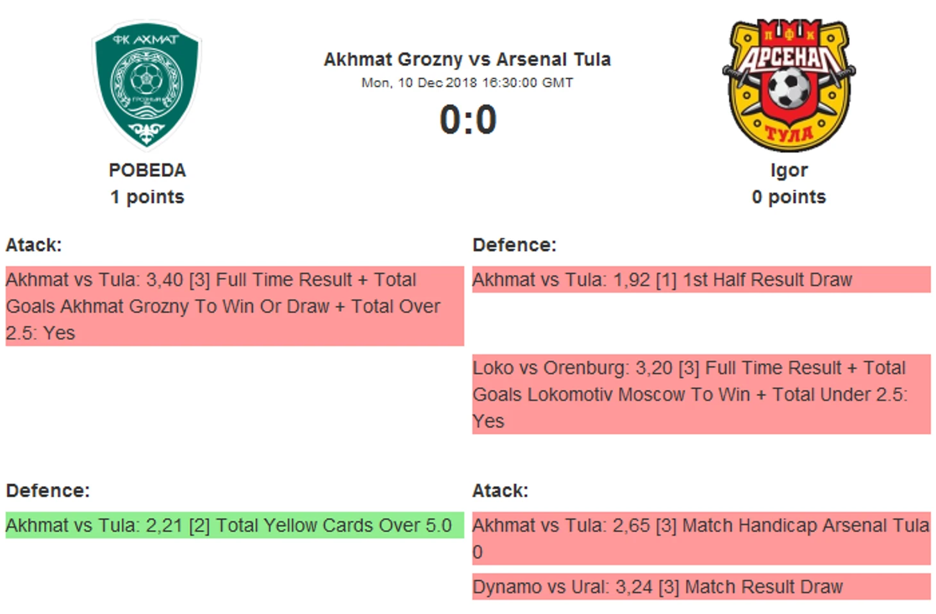Click Igor's 0 points label
The width and height of the screenshot is (936, 614).
point(789,197)
